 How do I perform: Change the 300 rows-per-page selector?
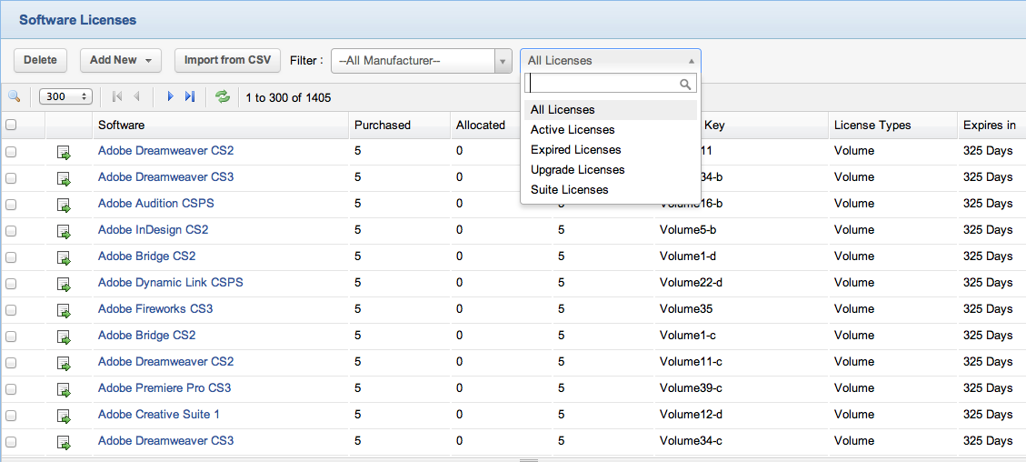pos(66,96)
